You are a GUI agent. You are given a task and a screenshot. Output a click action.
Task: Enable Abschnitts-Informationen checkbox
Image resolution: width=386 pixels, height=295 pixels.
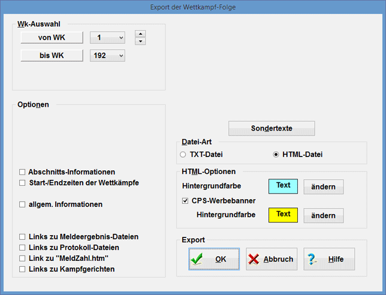(23, 172)
